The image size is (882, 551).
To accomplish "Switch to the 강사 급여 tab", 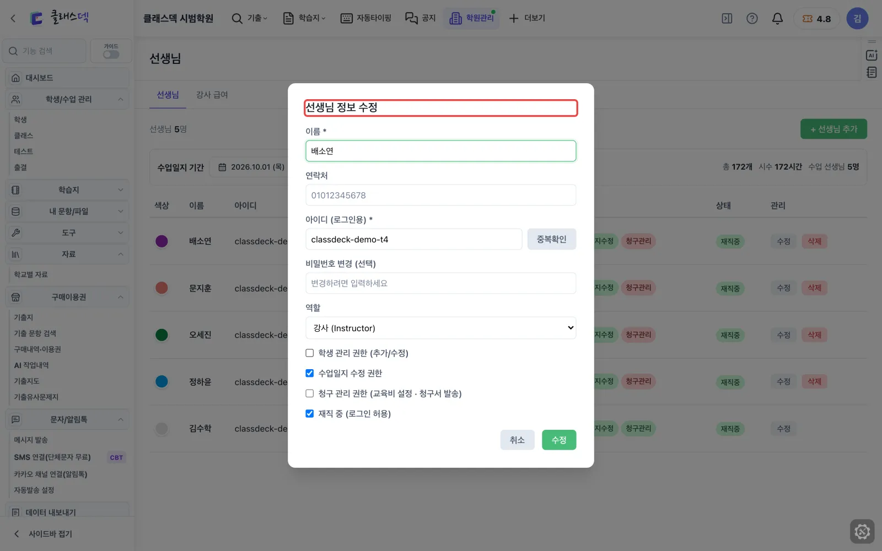I will [x=212, y=95].
